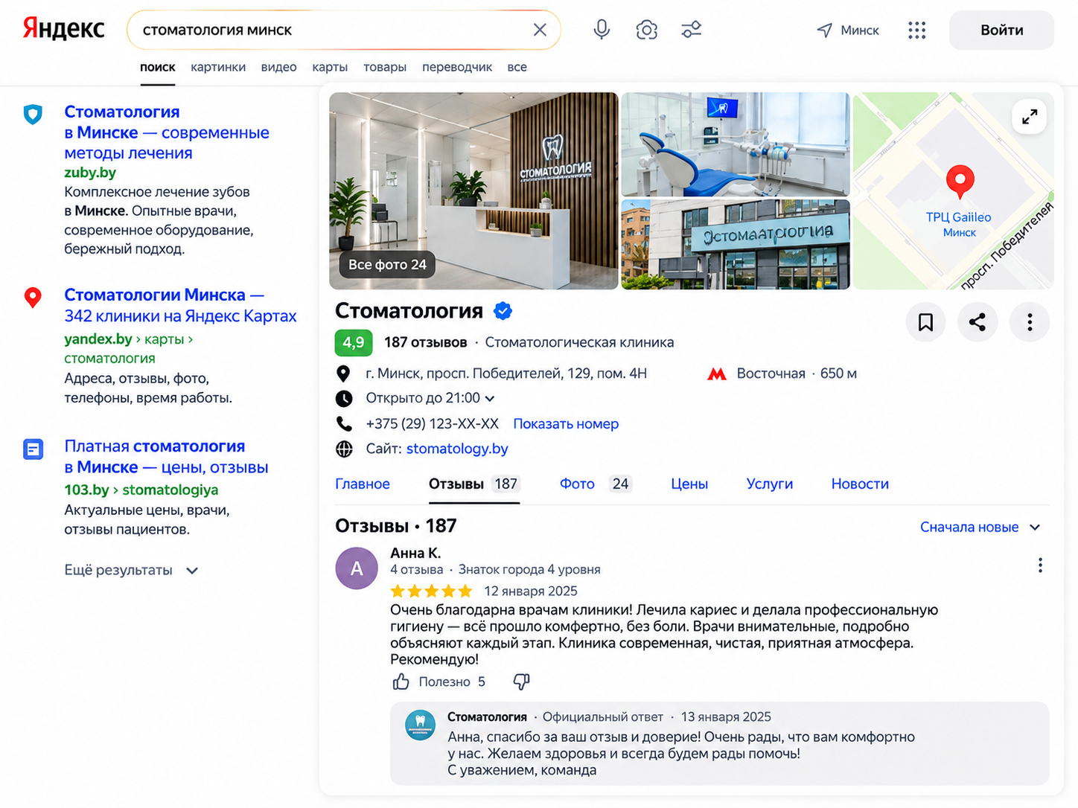Open the Цены tab
Screen dimensions: 1078x808
tap(689, 484)
